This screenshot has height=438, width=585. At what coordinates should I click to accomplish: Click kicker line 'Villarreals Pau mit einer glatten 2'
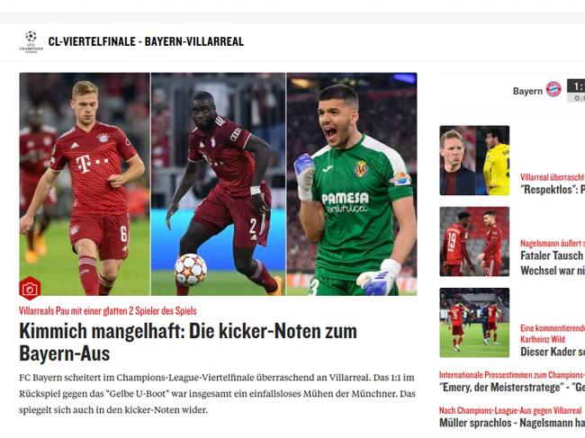coord(108,310)
